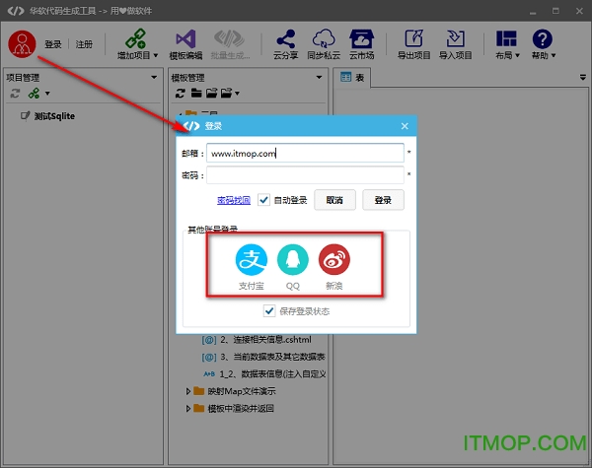Open the dropdown beside the third folder icon
Image resolution: width=592 pixels, height=468 pixels.
pyautogui.click(x=237, y=94)
